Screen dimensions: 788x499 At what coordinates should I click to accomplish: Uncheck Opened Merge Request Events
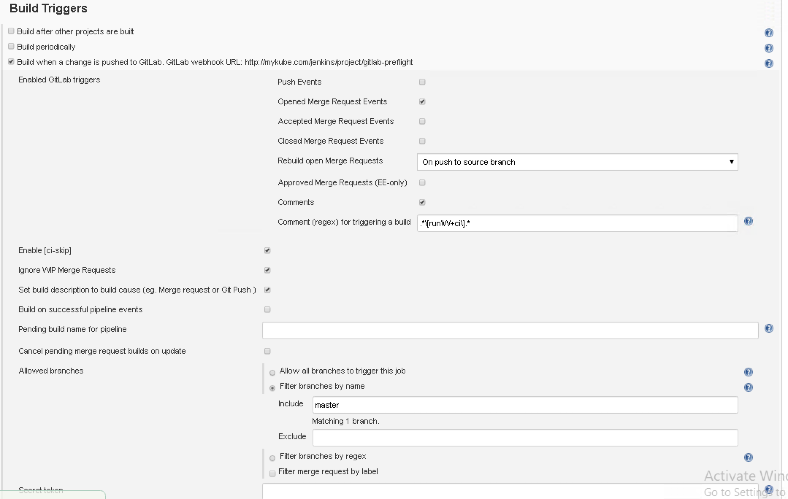coord(422,102)
